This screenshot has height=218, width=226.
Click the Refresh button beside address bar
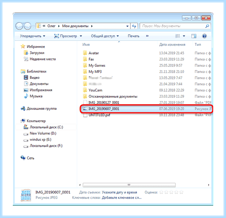(x=134, y=26)
